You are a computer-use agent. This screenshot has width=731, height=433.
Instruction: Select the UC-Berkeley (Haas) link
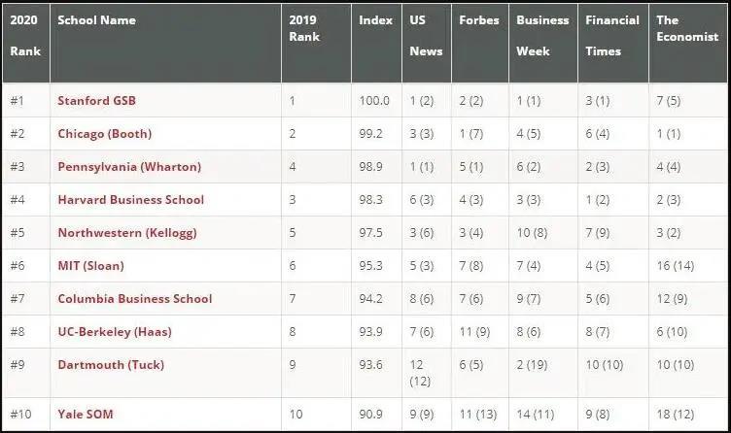(x=114, y=331)
